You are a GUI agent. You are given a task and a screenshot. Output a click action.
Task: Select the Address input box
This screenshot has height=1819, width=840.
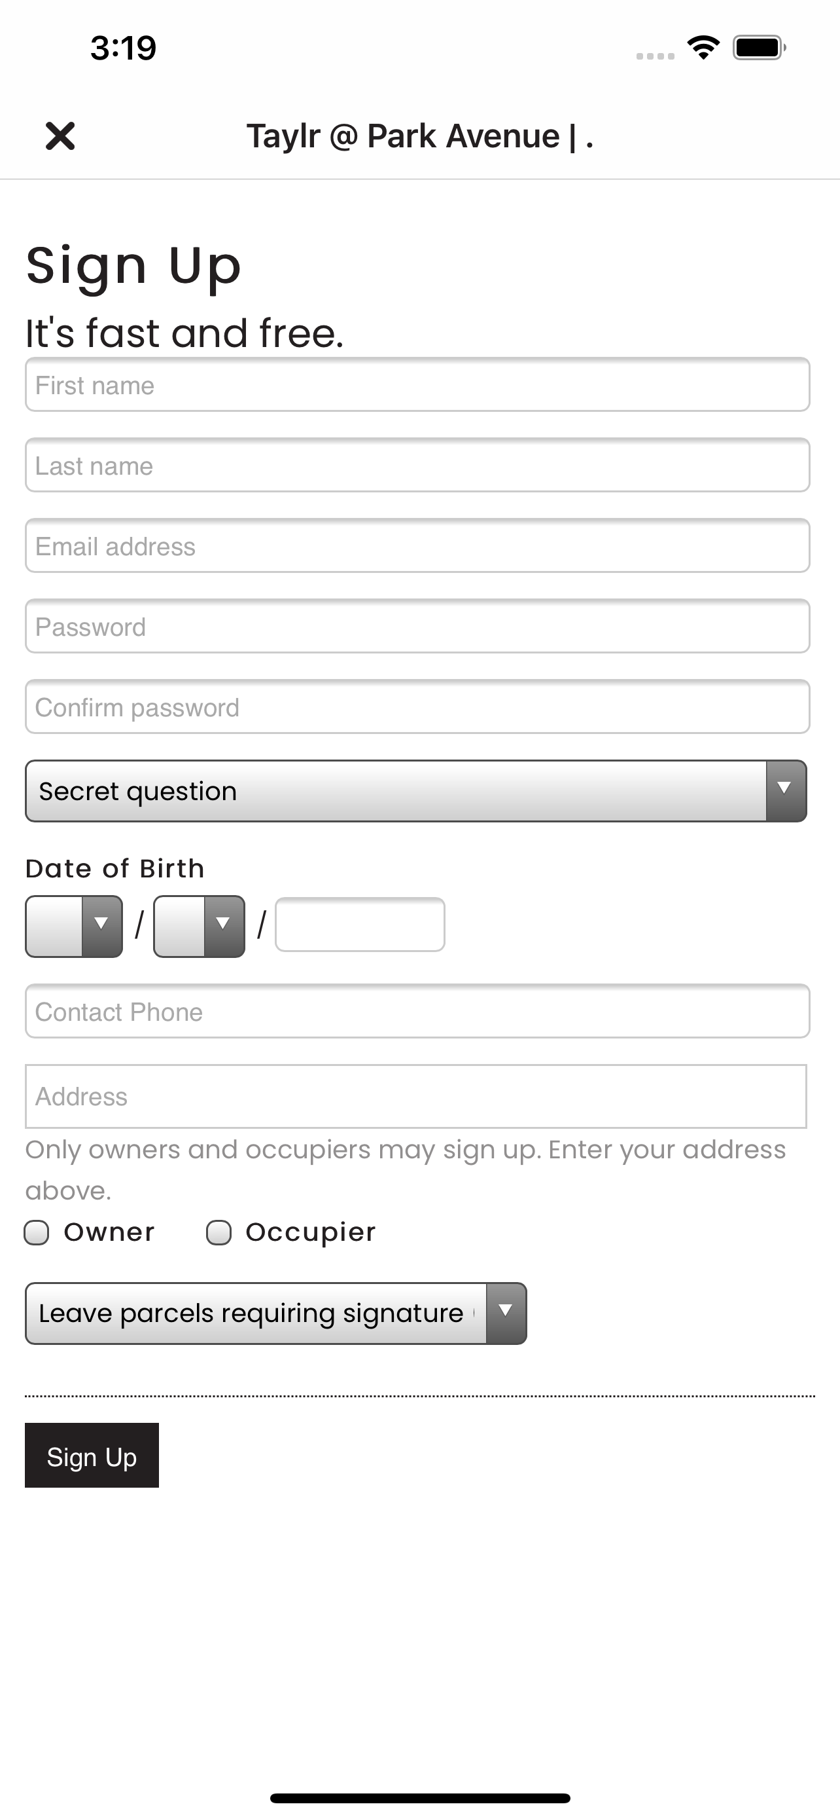click(x=416, y=1097)
